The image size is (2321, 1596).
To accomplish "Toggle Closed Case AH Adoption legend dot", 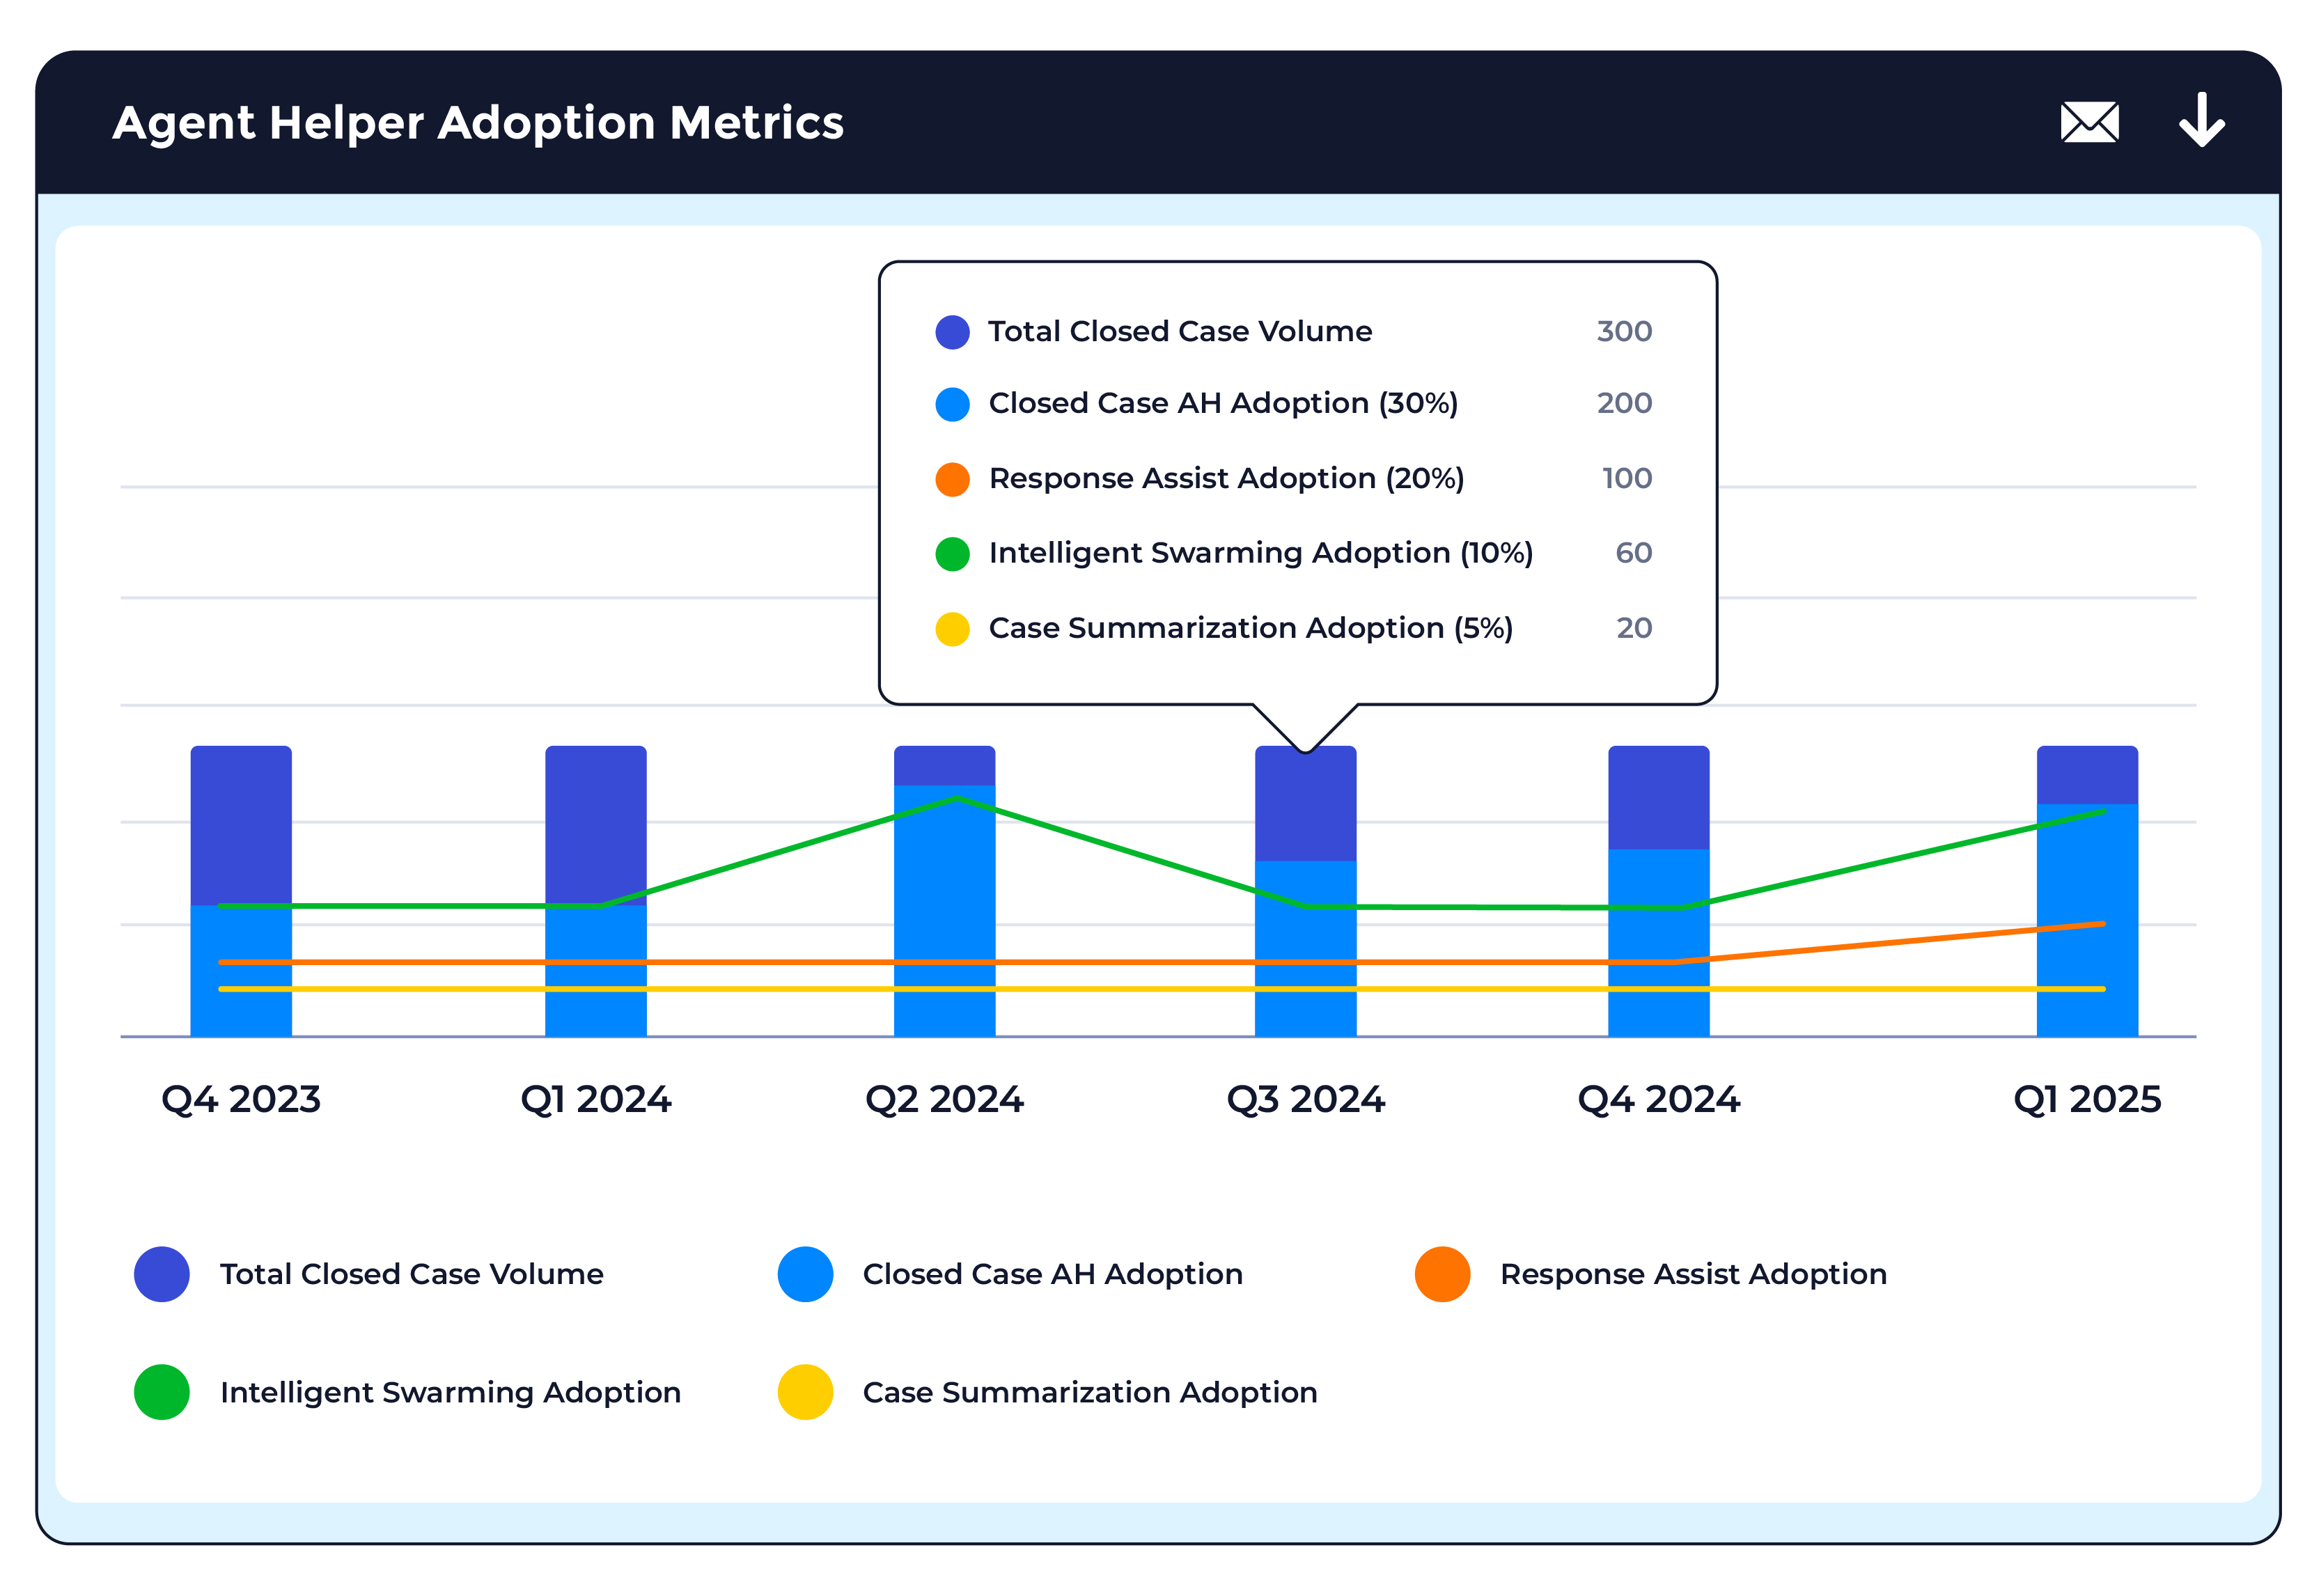I will click(x=805, y=1273).
